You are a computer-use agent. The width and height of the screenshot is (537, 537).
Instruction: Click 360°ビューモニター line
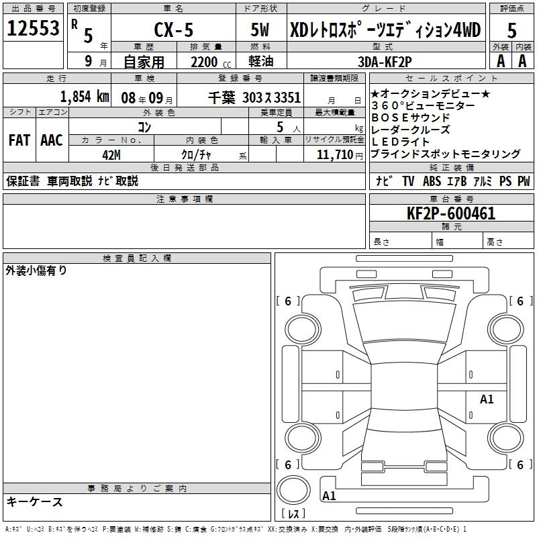coord(423,105)
